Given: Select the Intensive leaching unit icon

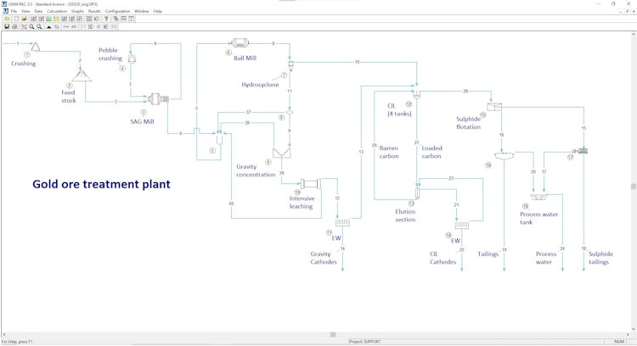Looking at the screenshot, I should tap(311, 184).
